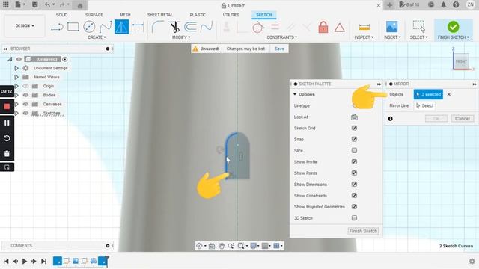Switch to the Solid tab

coord(61,15)
